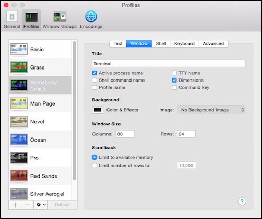This screenshot has height=219, width=262.
Task: Click the Man Page profile name
Action: [x=43, y=103]
